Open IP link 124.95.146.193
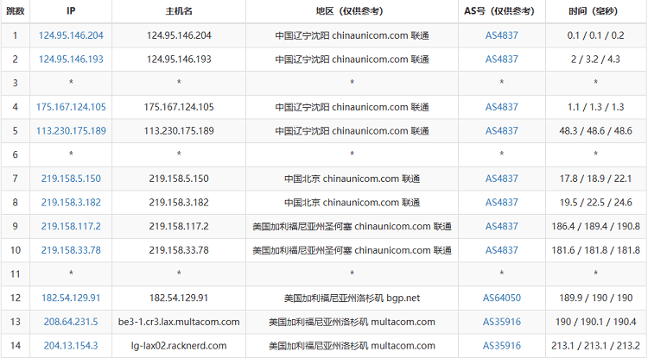 [x=71, y=60]
